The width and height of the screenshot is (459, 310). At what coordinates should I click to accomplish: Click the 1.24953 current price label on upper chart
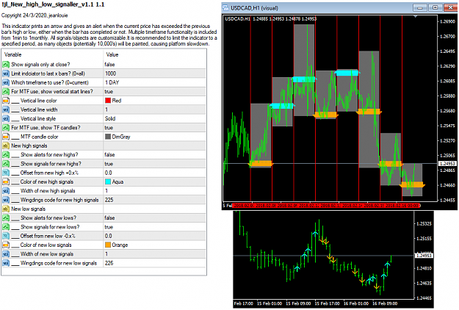tap(447, 163)
